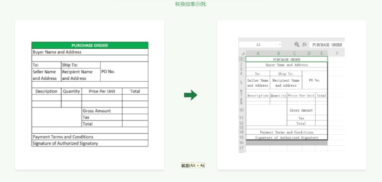
Task: Click the fx insert function icon
Action: point(305,44)
